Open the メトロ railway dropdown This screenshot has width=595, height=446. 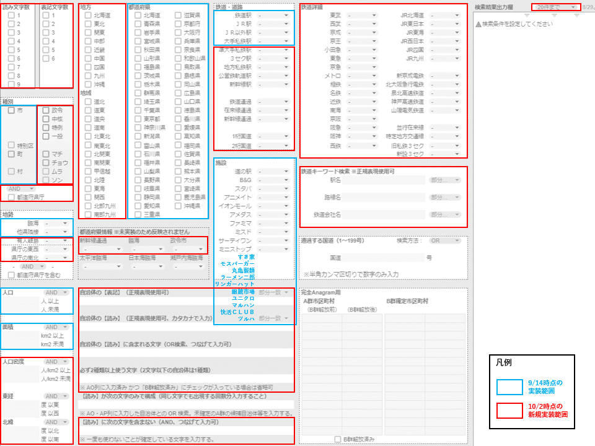[x=362, y=76]
